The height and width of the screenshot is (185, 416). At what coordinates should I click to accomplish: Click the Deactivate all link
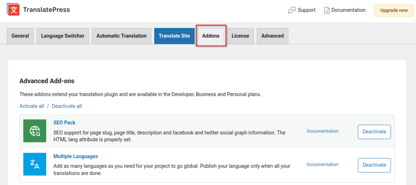67,106
